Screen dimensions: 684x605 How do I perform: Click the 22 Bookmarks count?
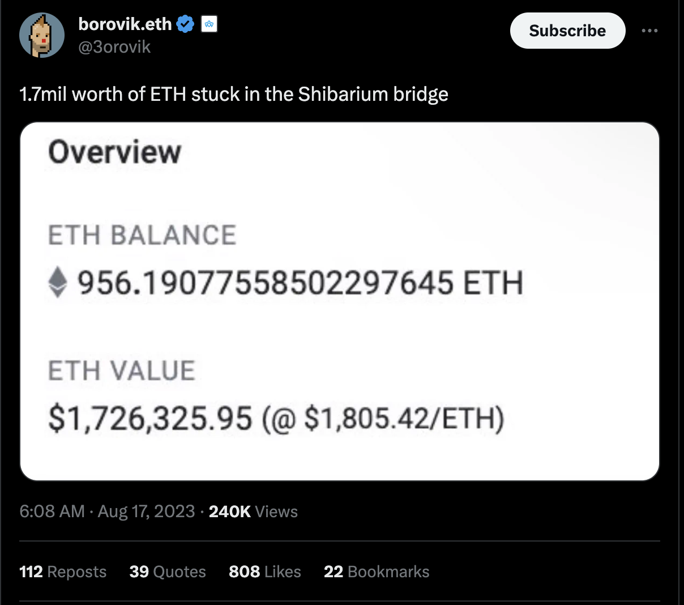[x=377, y=572]
